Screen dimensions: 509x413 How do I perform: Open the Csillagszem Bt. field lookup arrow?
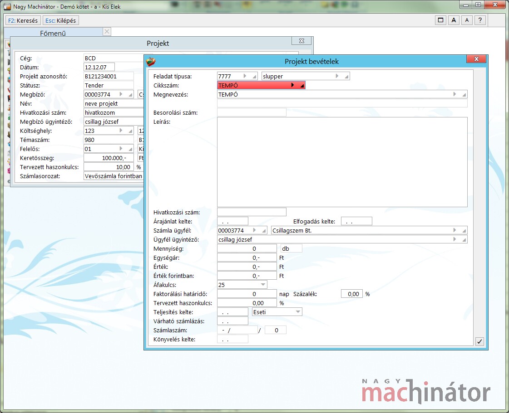pos(455,230)
